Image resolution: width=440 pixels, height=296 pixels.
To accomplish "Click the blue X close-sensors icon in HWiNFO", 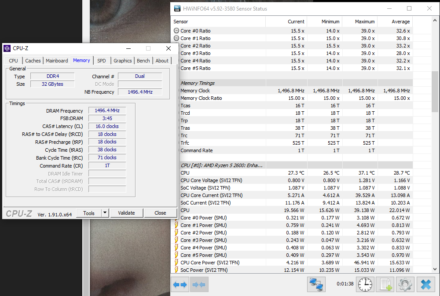I will 425,285.
